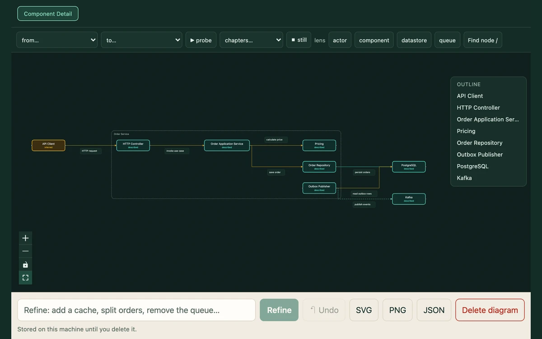Export the diagram as PNG
The image size is (542, 339).
click(397, 310)
